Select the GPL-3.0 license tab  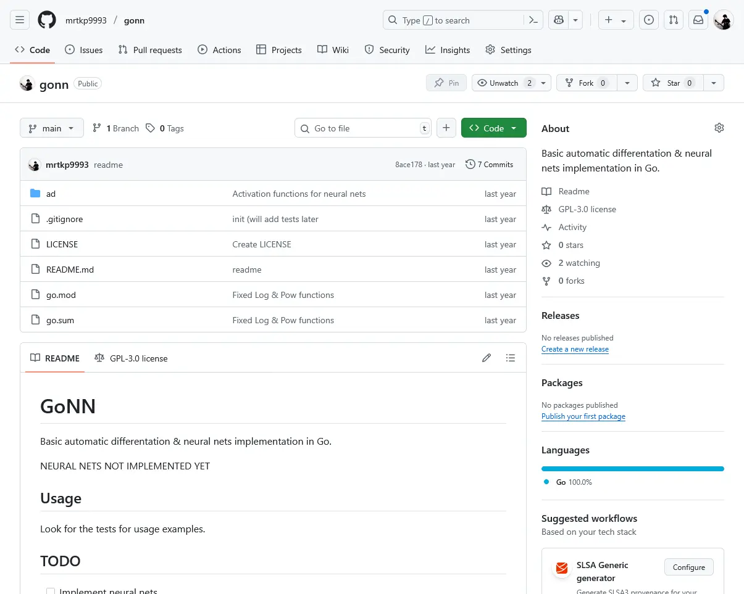coord(131,358)
